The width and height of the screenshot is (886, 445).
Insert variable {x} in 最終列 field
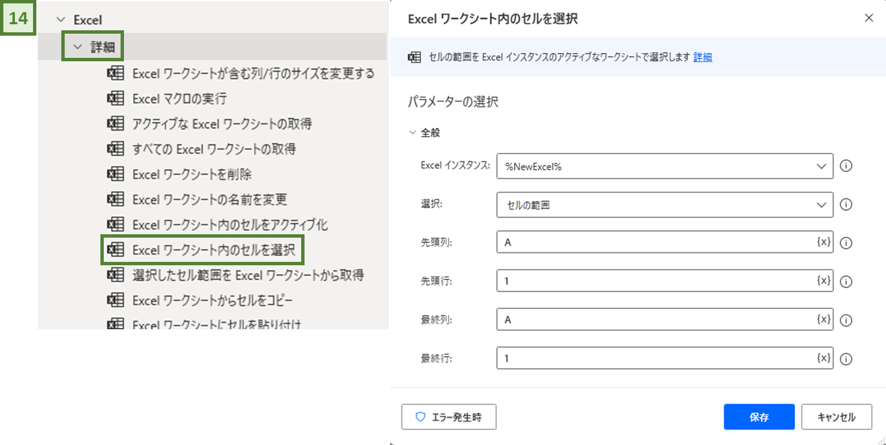click(823, 319)
